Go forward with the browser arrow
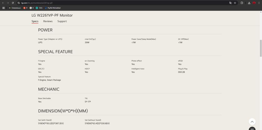The image size is (262, 130). 8,3
